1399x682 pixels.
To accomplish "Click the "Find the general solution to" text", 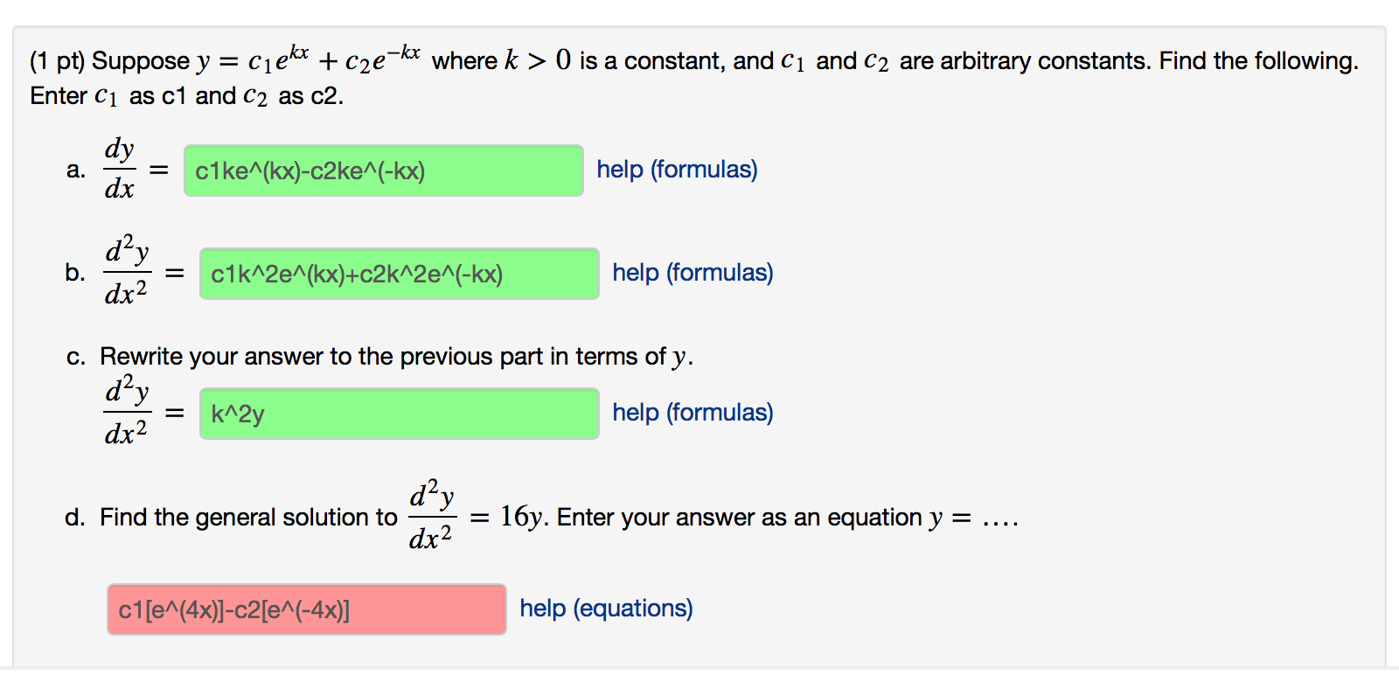I will 248,518.
